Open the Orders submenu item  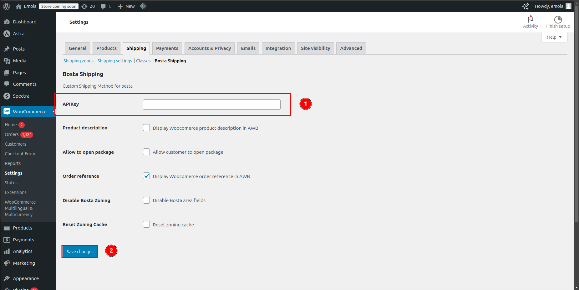coord(12,134)
